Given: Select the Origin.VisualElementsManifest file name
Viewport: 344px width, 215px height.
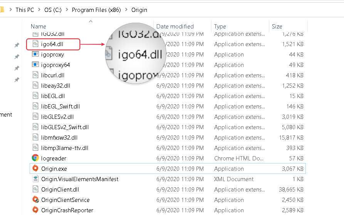Looking at the screenshot, I should (x=80, y=179).
